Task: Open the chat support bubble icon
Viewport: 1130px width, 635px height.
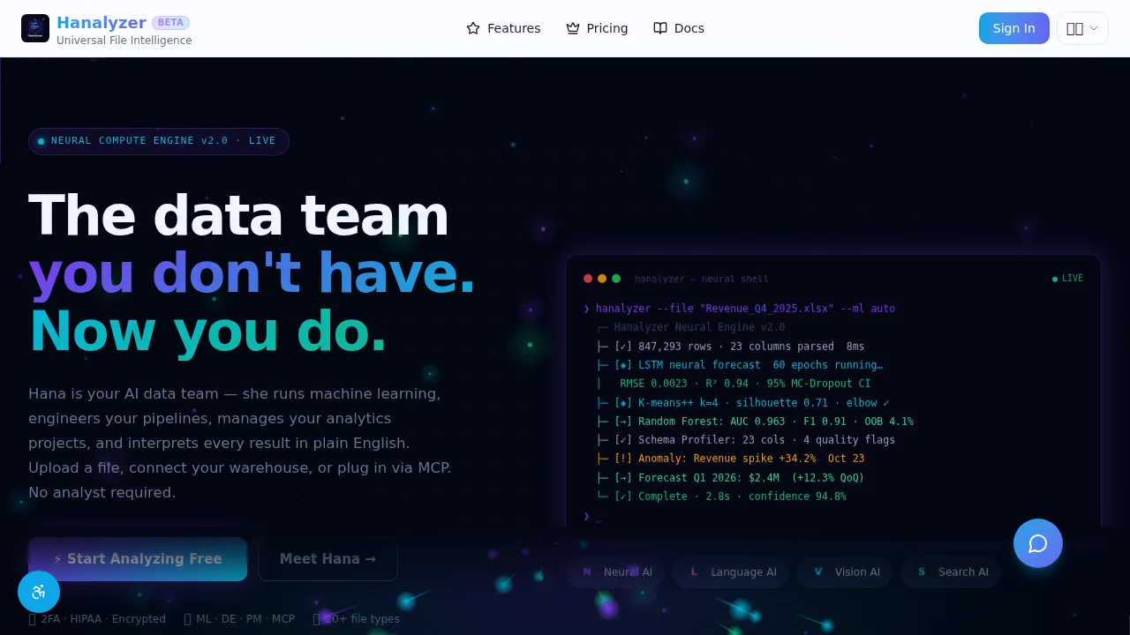Action: (1038, 543)
